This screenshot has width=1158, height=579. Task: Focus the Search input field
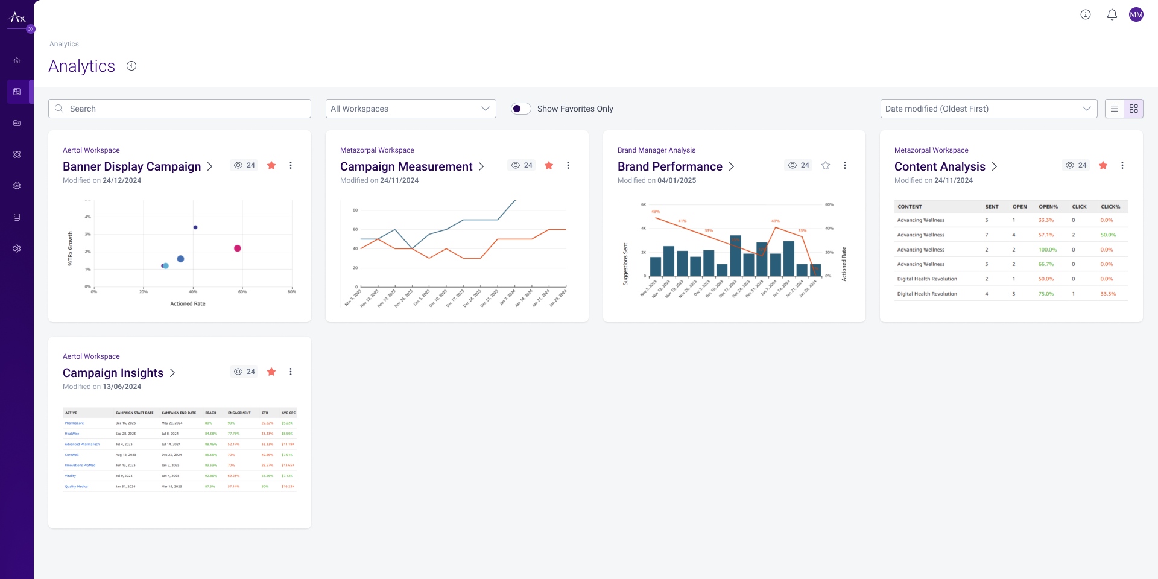pyautogui.click(x=180, y=109)
